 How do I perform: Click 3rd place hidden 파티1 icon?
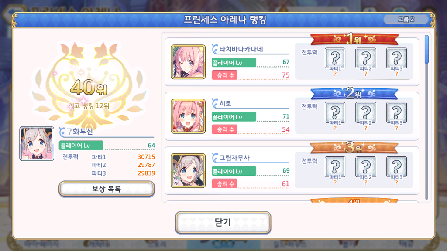[335, 167]
